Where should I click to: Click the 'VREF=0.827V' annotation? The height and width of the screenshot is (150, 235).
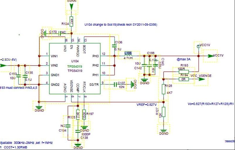pyautogui.click(x=147, y=105)
